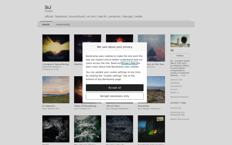This screenshot has width=232, height=145.
Task: Click Report this account link
Action: coord(180,119)
